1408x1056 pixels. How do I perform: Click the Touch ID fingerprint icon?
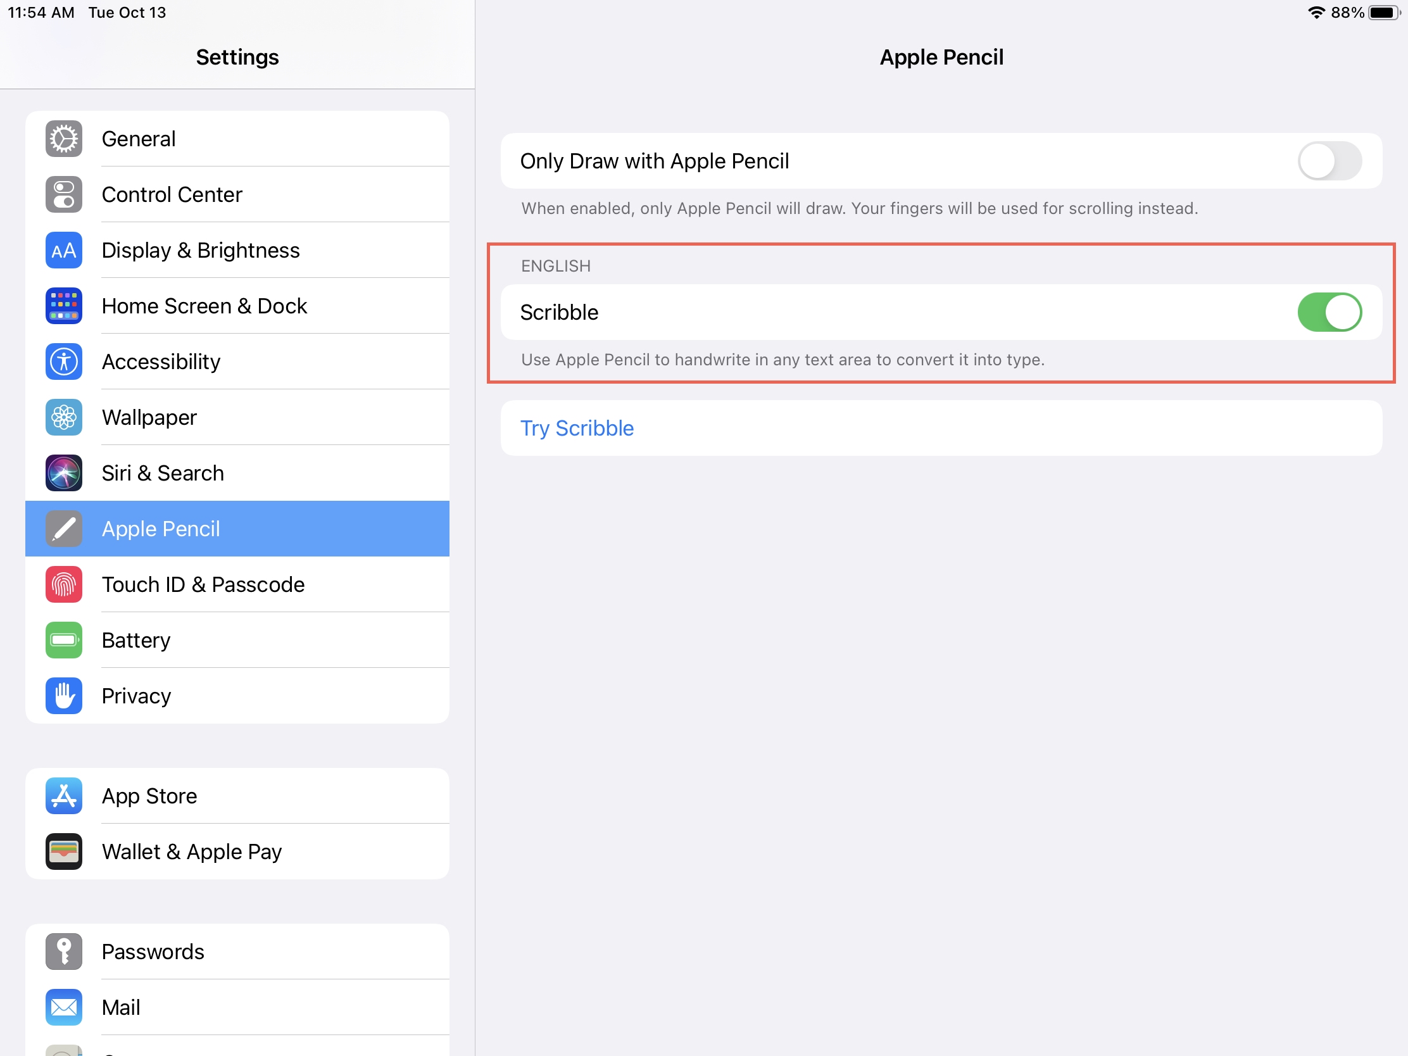[x=64, y=584]
